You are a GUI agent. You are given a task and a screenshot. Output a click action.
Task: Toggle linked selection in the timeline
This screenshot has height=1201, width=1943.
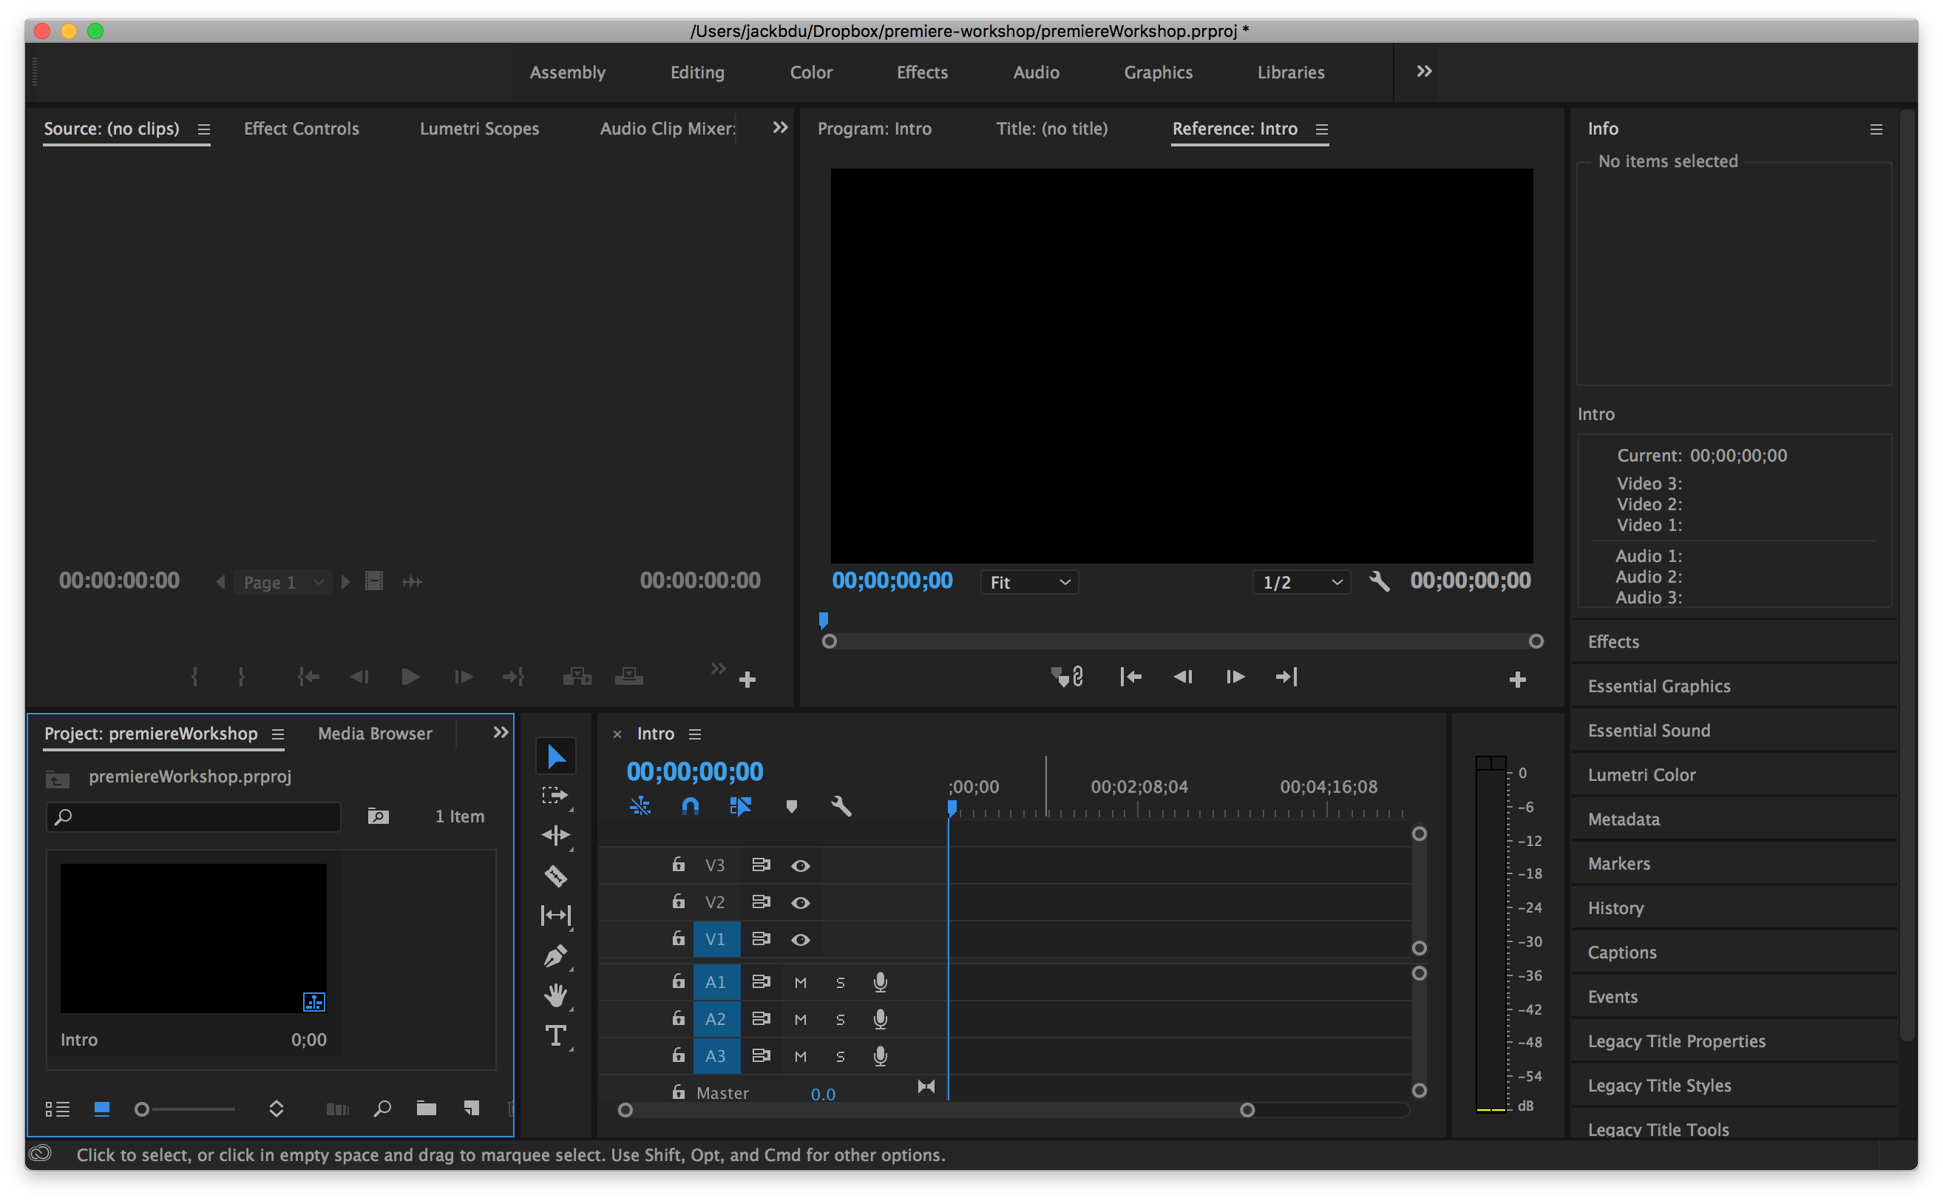[x=641, y=805]
